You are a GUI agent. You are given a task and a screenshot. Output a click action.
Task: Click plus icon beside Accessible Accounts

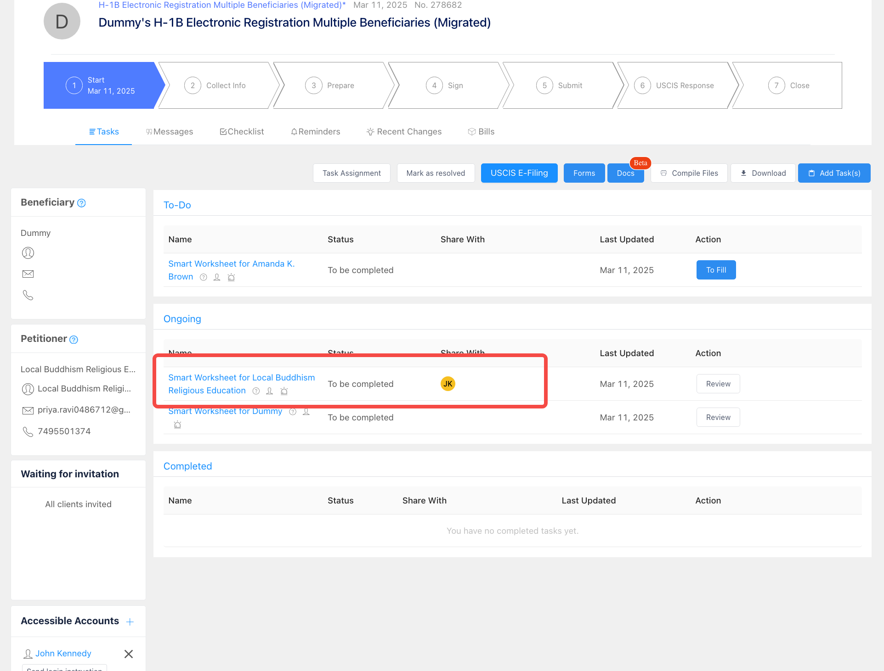(130, 622)
